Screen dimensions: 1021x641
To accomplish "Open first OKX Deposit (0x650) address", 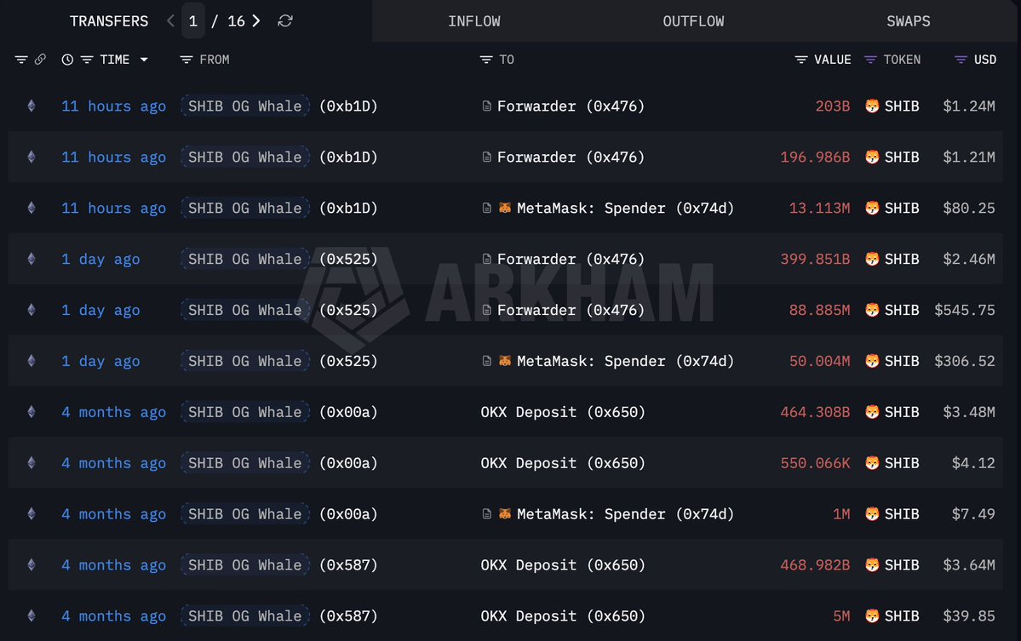I will tap(563, 413).
